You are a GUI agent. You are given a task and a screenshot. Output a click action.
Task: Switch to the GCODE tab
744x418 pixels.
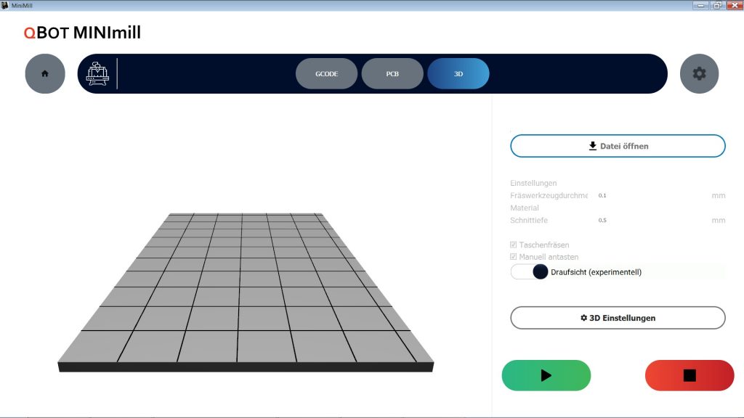tap(326, 73)
